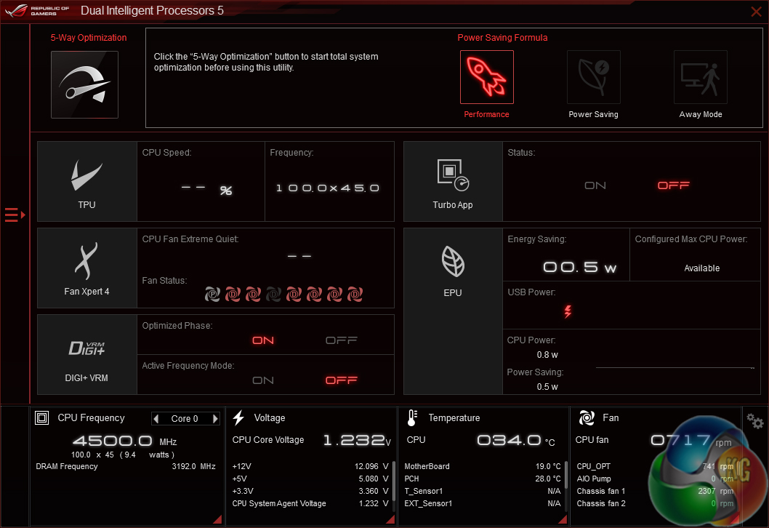This screenshot has height=528, width=769.
Task: Turn Active Frequency Mode ON
Action: [263, 380]
